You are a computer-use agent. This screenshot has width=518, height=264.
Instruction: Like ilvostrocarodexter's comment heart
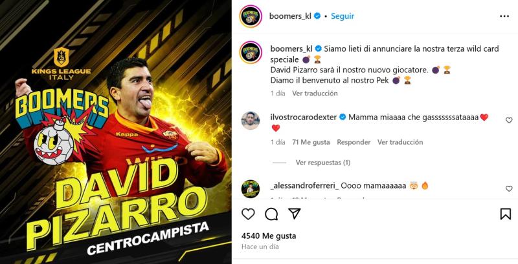(x=509, y=121)
